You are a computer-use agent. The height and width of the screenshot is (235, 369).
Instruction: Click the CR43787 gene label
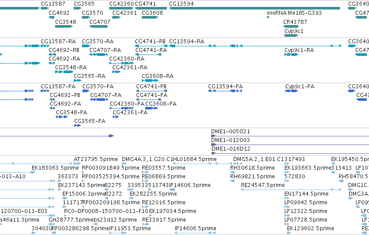point(295,22)
